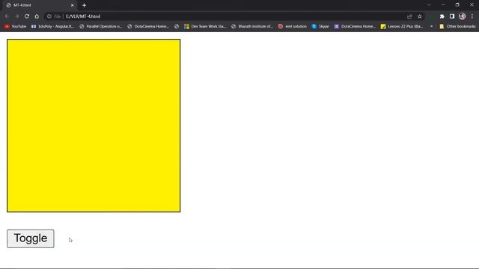Open Bharath Institute bookmark
The height and width of the screenshot is (269, 479).
(252, 27)
